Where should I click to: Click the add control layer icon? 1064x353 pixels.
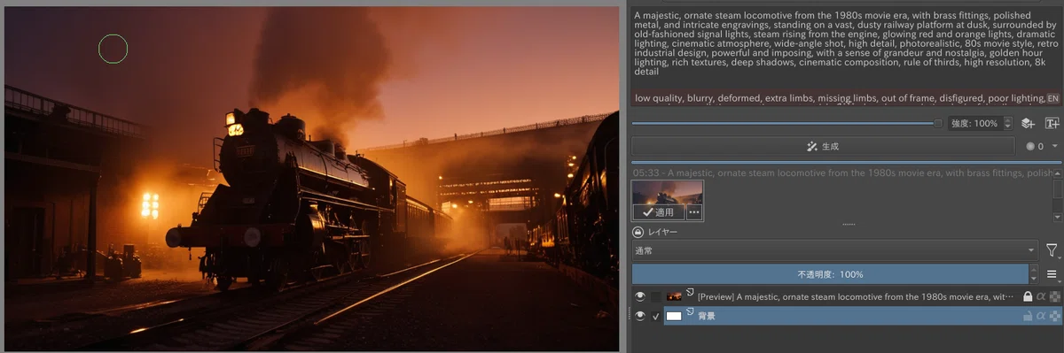1029,123
